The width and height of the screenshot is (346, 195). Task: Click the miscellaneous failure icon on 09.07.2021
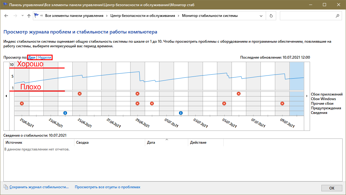[282, 103]
